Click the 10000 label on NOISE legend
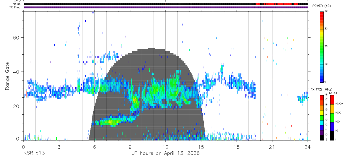 coord(338,103)
